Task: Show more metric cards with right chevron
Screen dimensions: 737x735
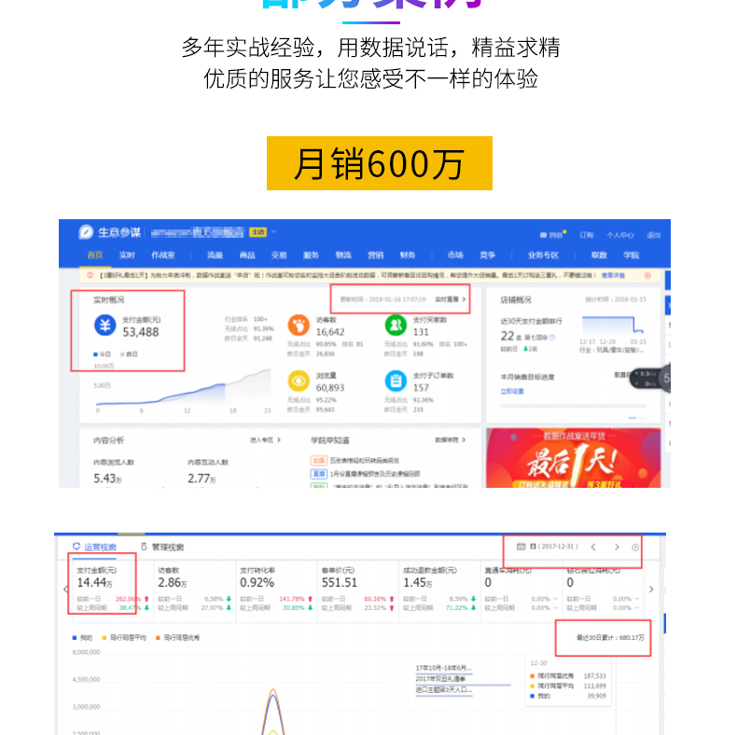Action: [651, 589]
